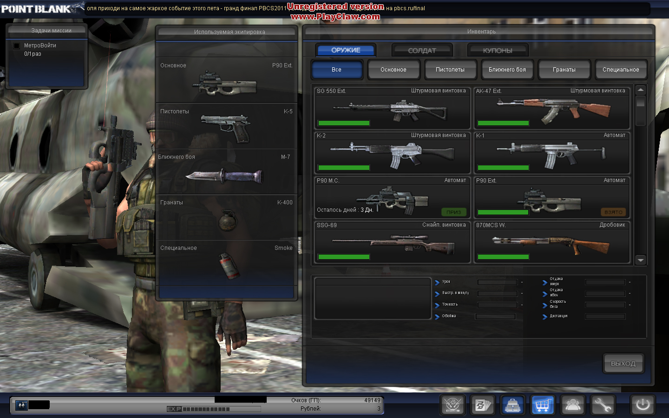Screen dimensions: 669x418
Task: Click the backpack inventory icon
Action: click(512, 405)
